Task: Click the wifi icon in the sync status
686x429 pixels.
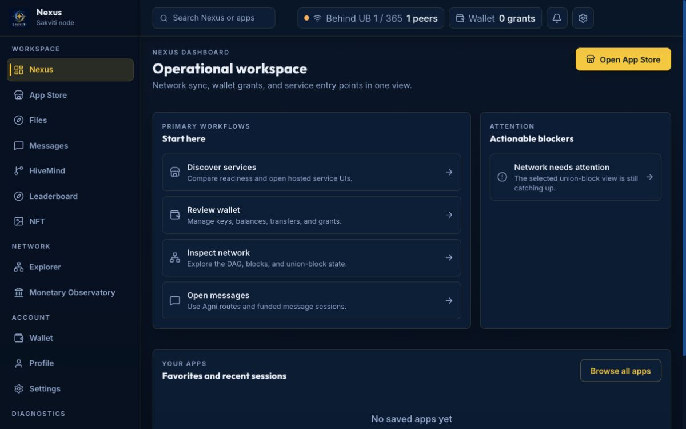Action: [317, 18]
